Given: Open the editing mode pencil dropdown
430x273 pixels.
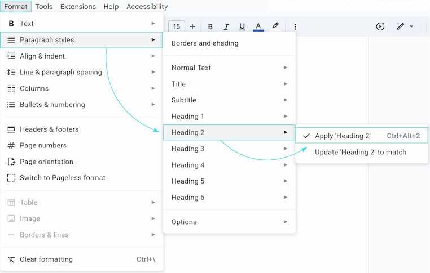Looking at the screenshot, I should (405, 26).
